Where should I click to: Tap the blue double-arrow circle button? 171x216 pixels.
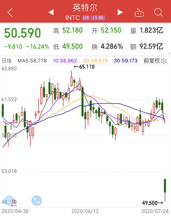click(9, 201)
